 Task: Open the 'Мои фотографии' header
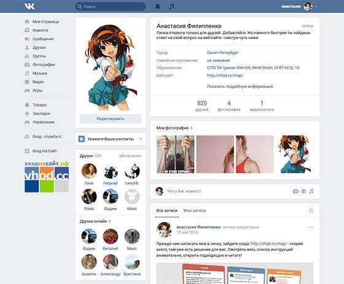[x=172, y=128]
